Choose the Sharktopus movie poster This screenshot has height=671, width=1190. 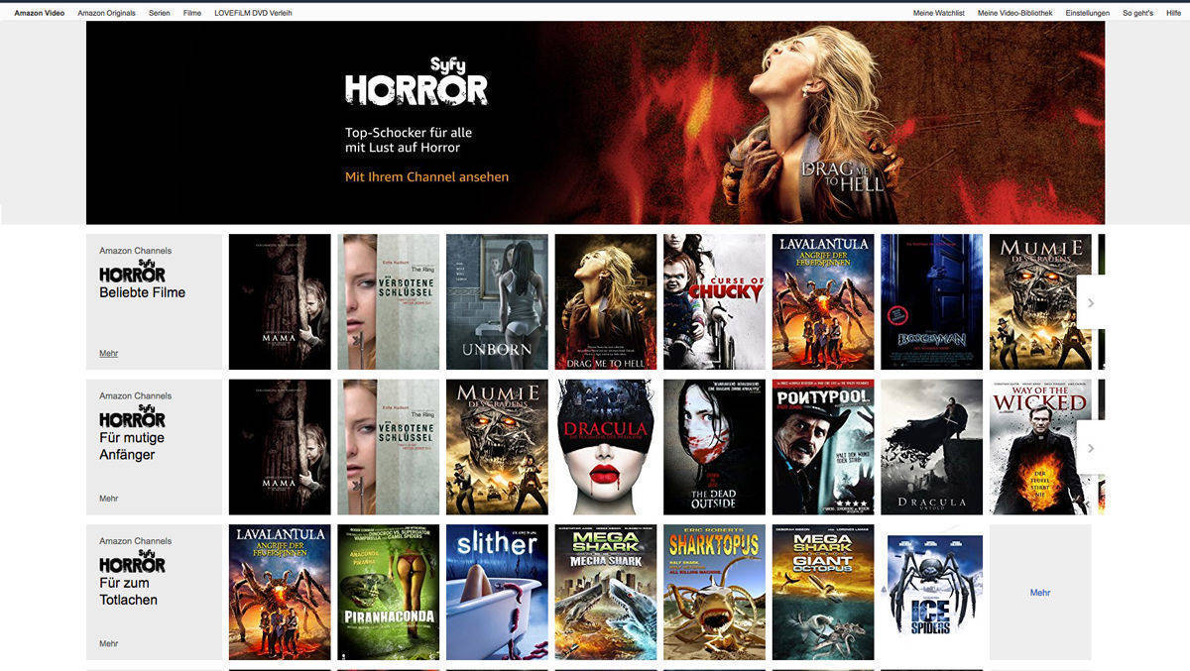point(714,592)
